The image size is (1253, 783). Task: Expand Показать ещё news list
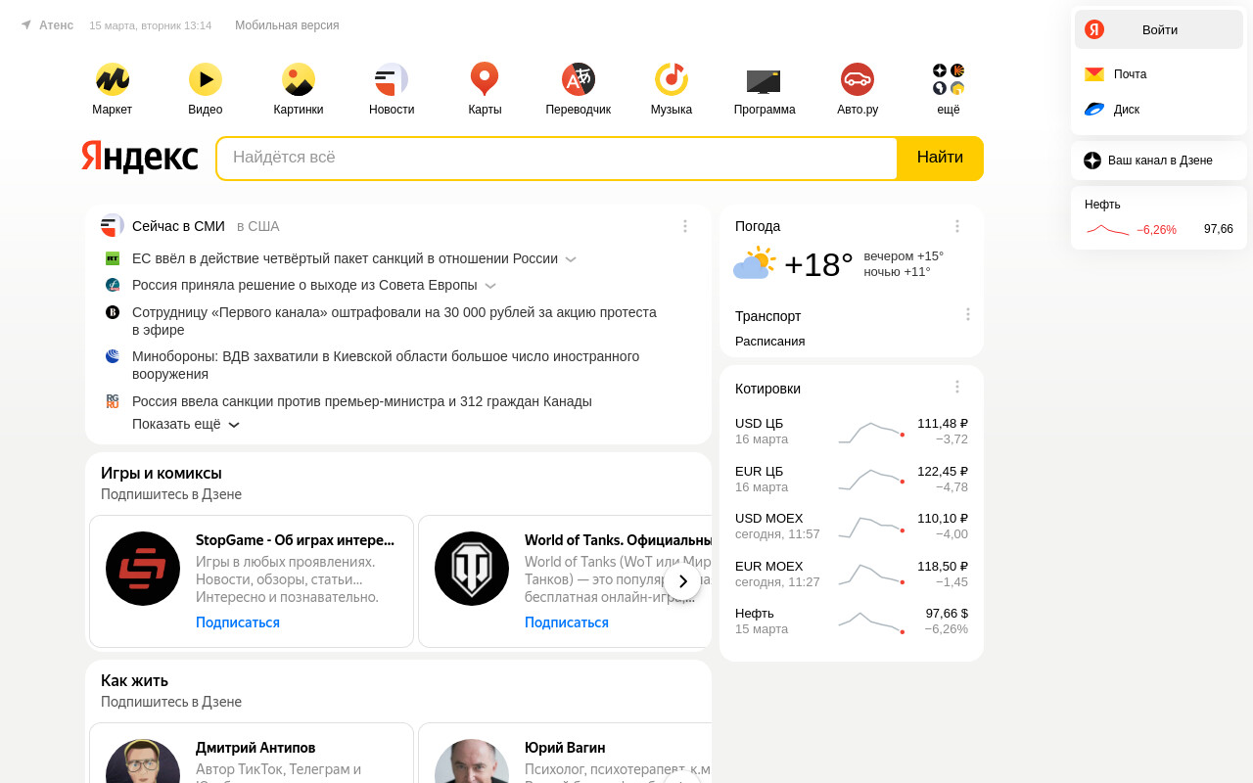coord(186,425)
